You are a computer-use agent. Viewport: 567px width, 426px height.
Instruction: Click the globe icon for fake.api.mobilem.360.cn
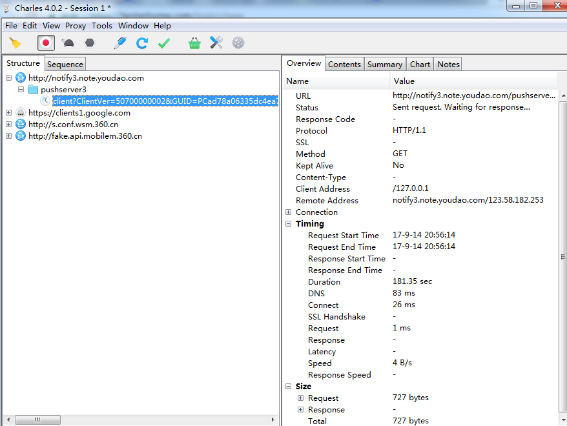pos(21,136)
